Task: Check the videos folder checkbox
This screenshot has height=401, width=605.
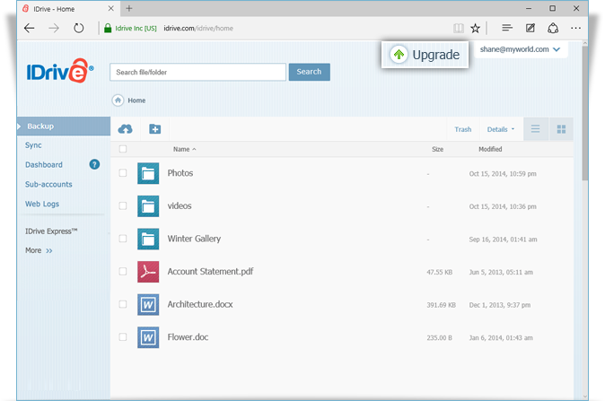Action: pos(123,205)
